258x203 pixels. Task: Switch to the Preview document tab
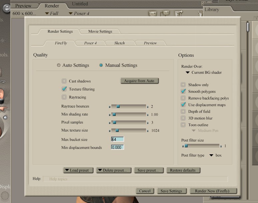pos(23,6)
